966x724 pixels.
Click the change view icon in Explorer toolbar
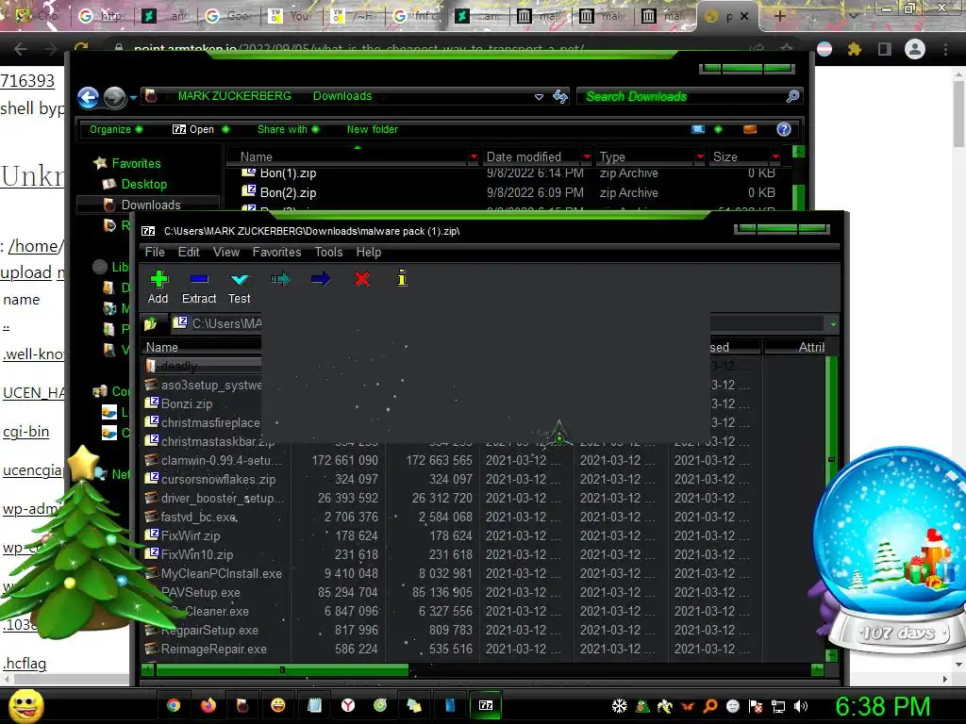(x=698, y=129)
